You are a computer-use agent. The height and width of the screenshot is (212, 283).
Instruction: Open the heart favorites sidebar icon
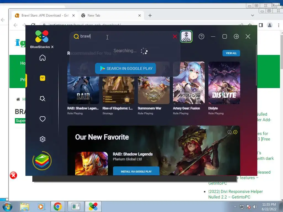coord(42,119)
